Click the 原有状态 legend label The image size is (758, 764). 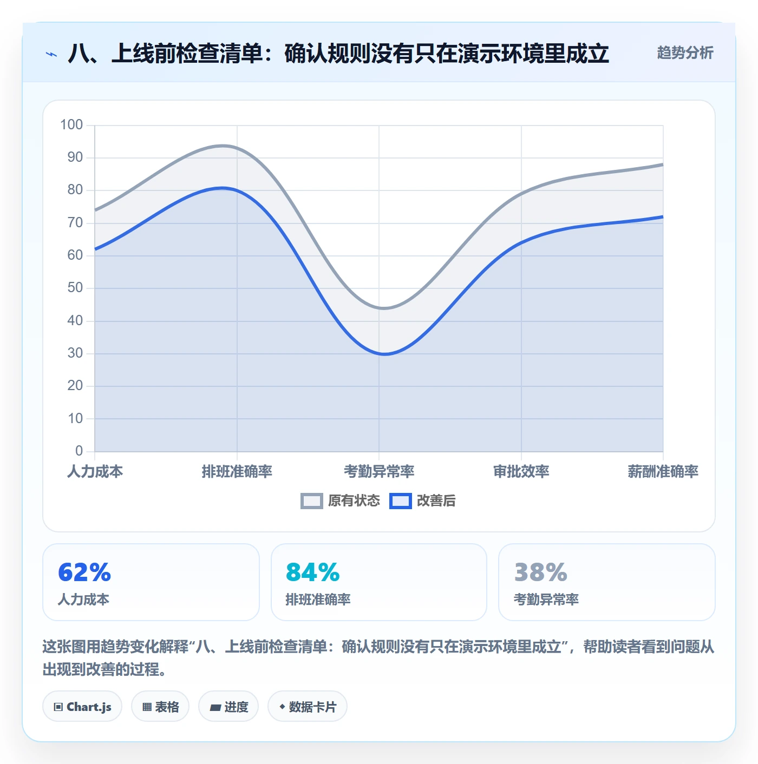[354, 501]
